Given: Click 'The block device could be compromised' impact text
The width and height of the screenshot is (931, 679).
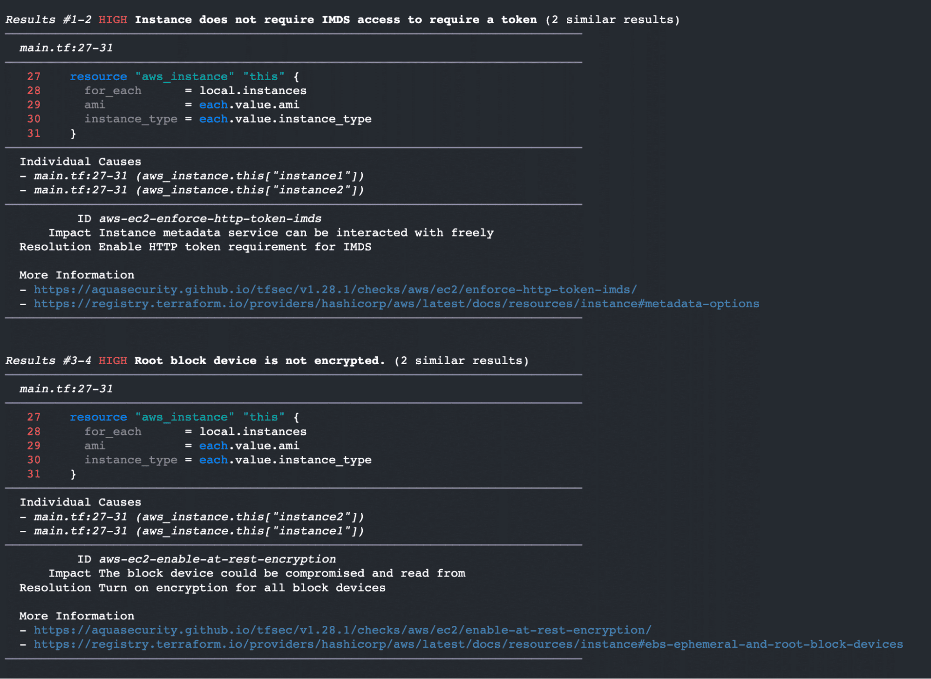Looking at the screenshot, I should pos(282,573).
